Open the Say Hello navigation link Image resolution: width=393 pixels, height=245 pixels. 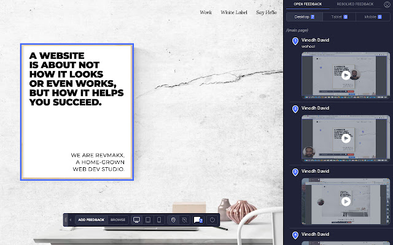tap(267, 12)
